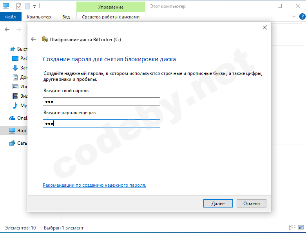Image resolution: width=306 pixels, height=233 pixels.
Task: Click the Explorer forward arrow
Action: tap(19, 29)
